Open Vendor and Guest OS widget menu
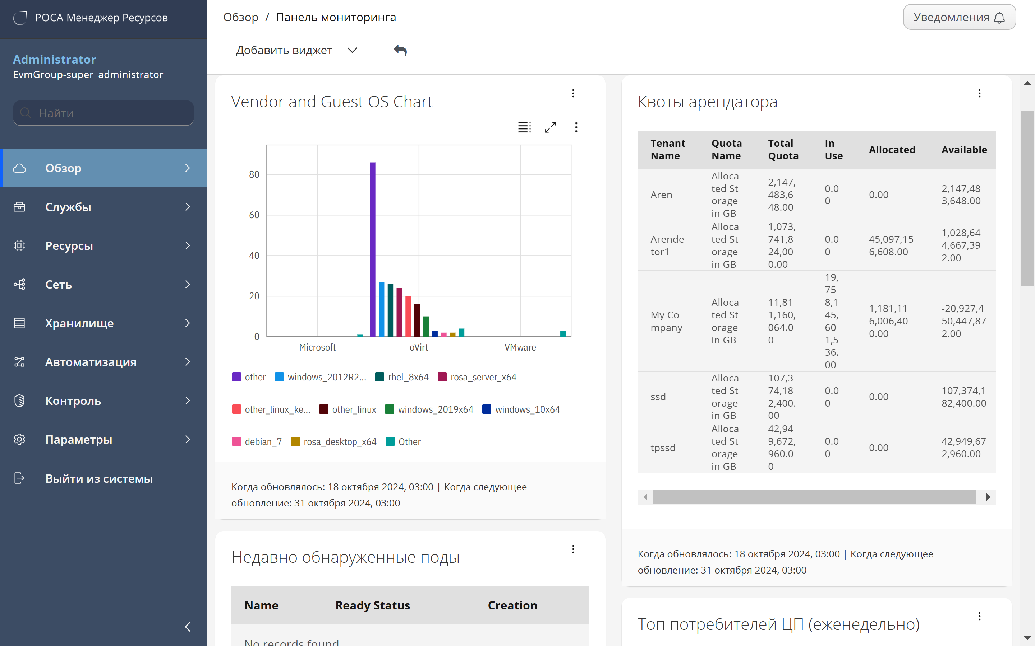This screenshot has height=646, width=1035. (573, 93)
